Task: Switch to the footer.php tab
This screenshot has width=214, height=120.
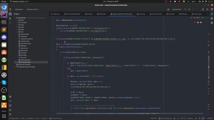Action: [197, 14]
